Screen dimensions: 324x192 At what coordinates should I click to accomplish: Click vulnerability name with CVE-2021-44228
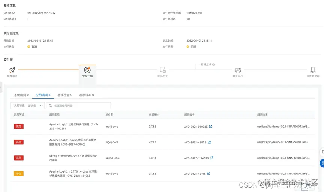(x=73, y=127)
